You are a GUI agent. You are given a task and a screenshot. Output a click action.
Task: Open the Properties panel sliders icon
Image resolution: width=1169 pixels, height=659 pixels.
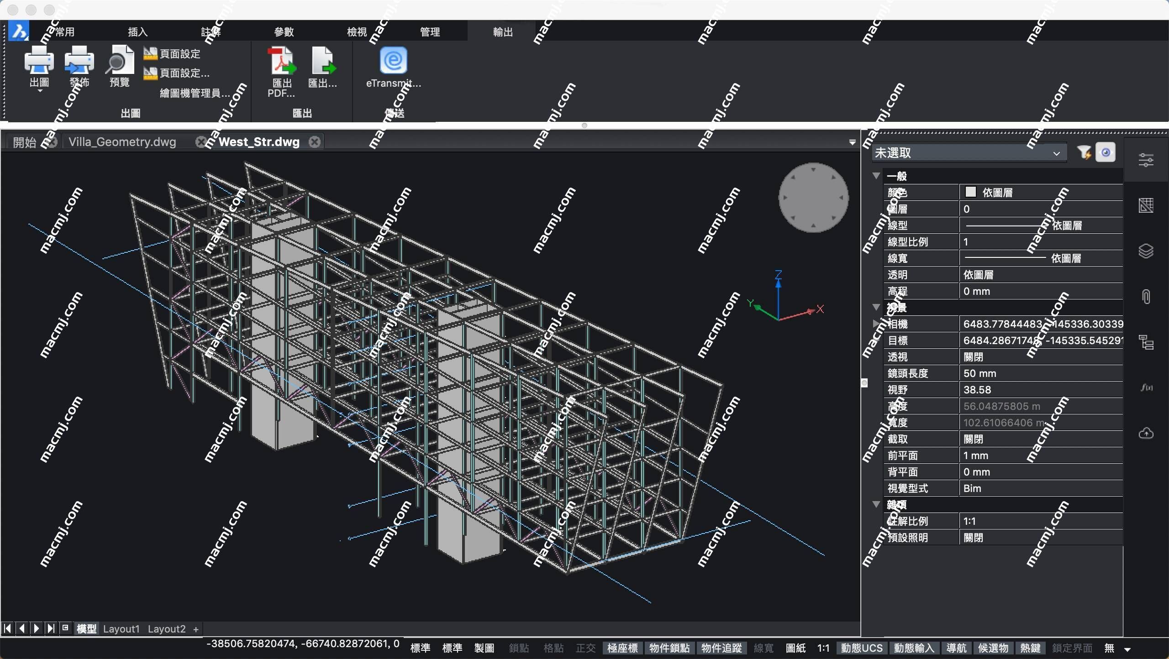point(1146,160)
